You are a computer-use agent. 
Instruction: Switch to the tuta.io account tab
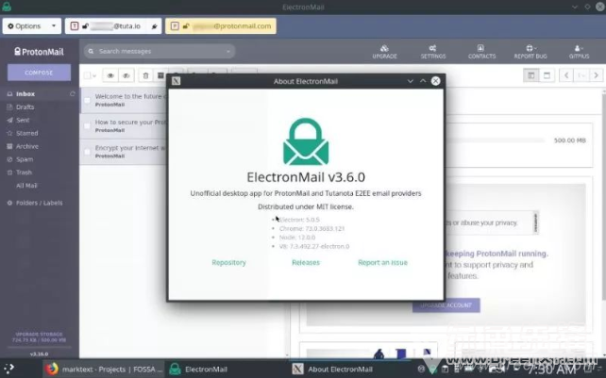[113, 25]
